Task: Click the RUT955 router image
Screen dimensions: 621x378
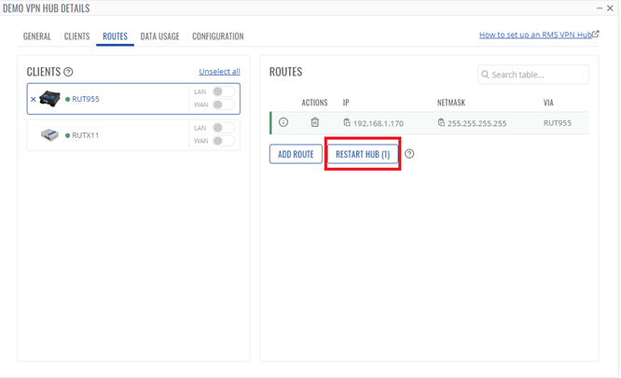Action: coord(50,99)
